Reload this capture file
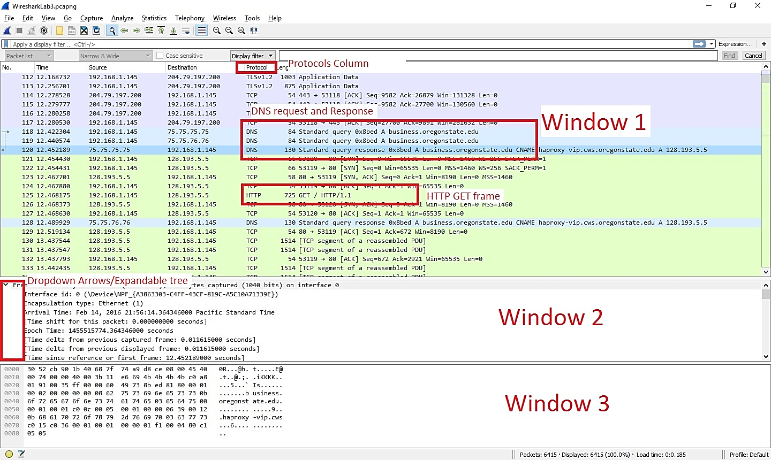Screen dimensions: 771x460 96,30
